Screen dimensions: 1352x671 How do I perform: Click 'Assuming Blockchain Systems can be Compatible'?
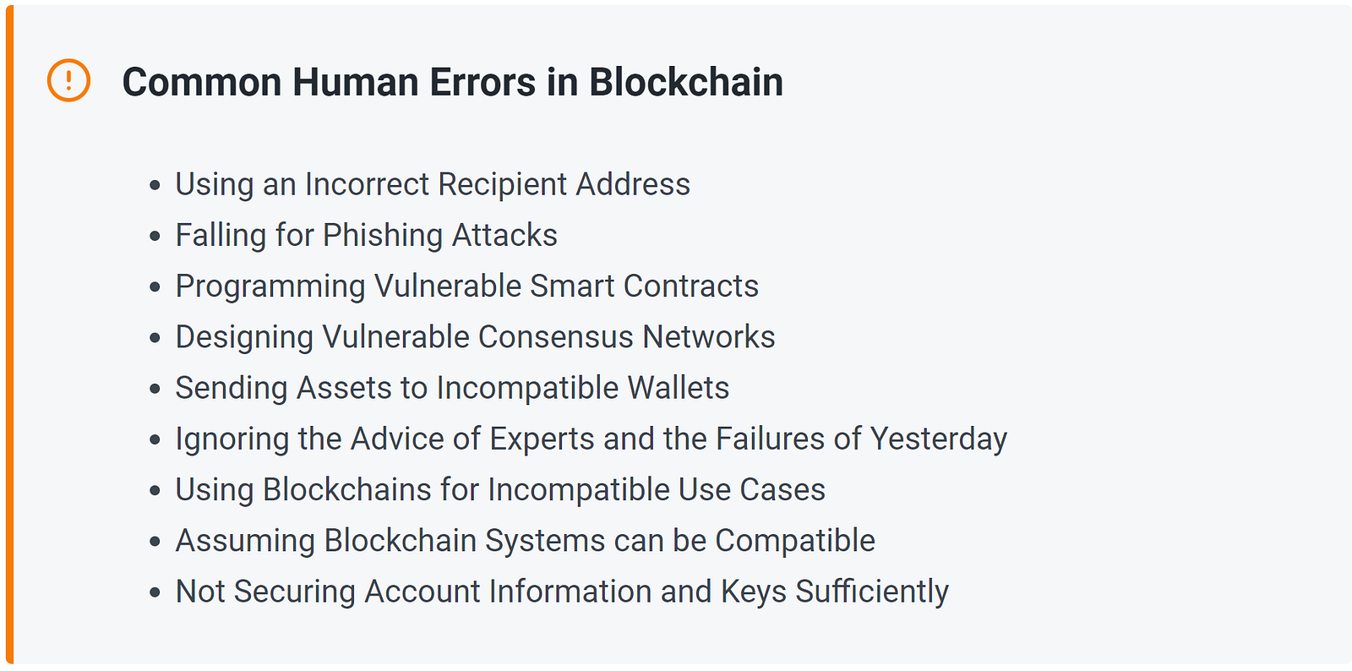(x=525, y=540)
